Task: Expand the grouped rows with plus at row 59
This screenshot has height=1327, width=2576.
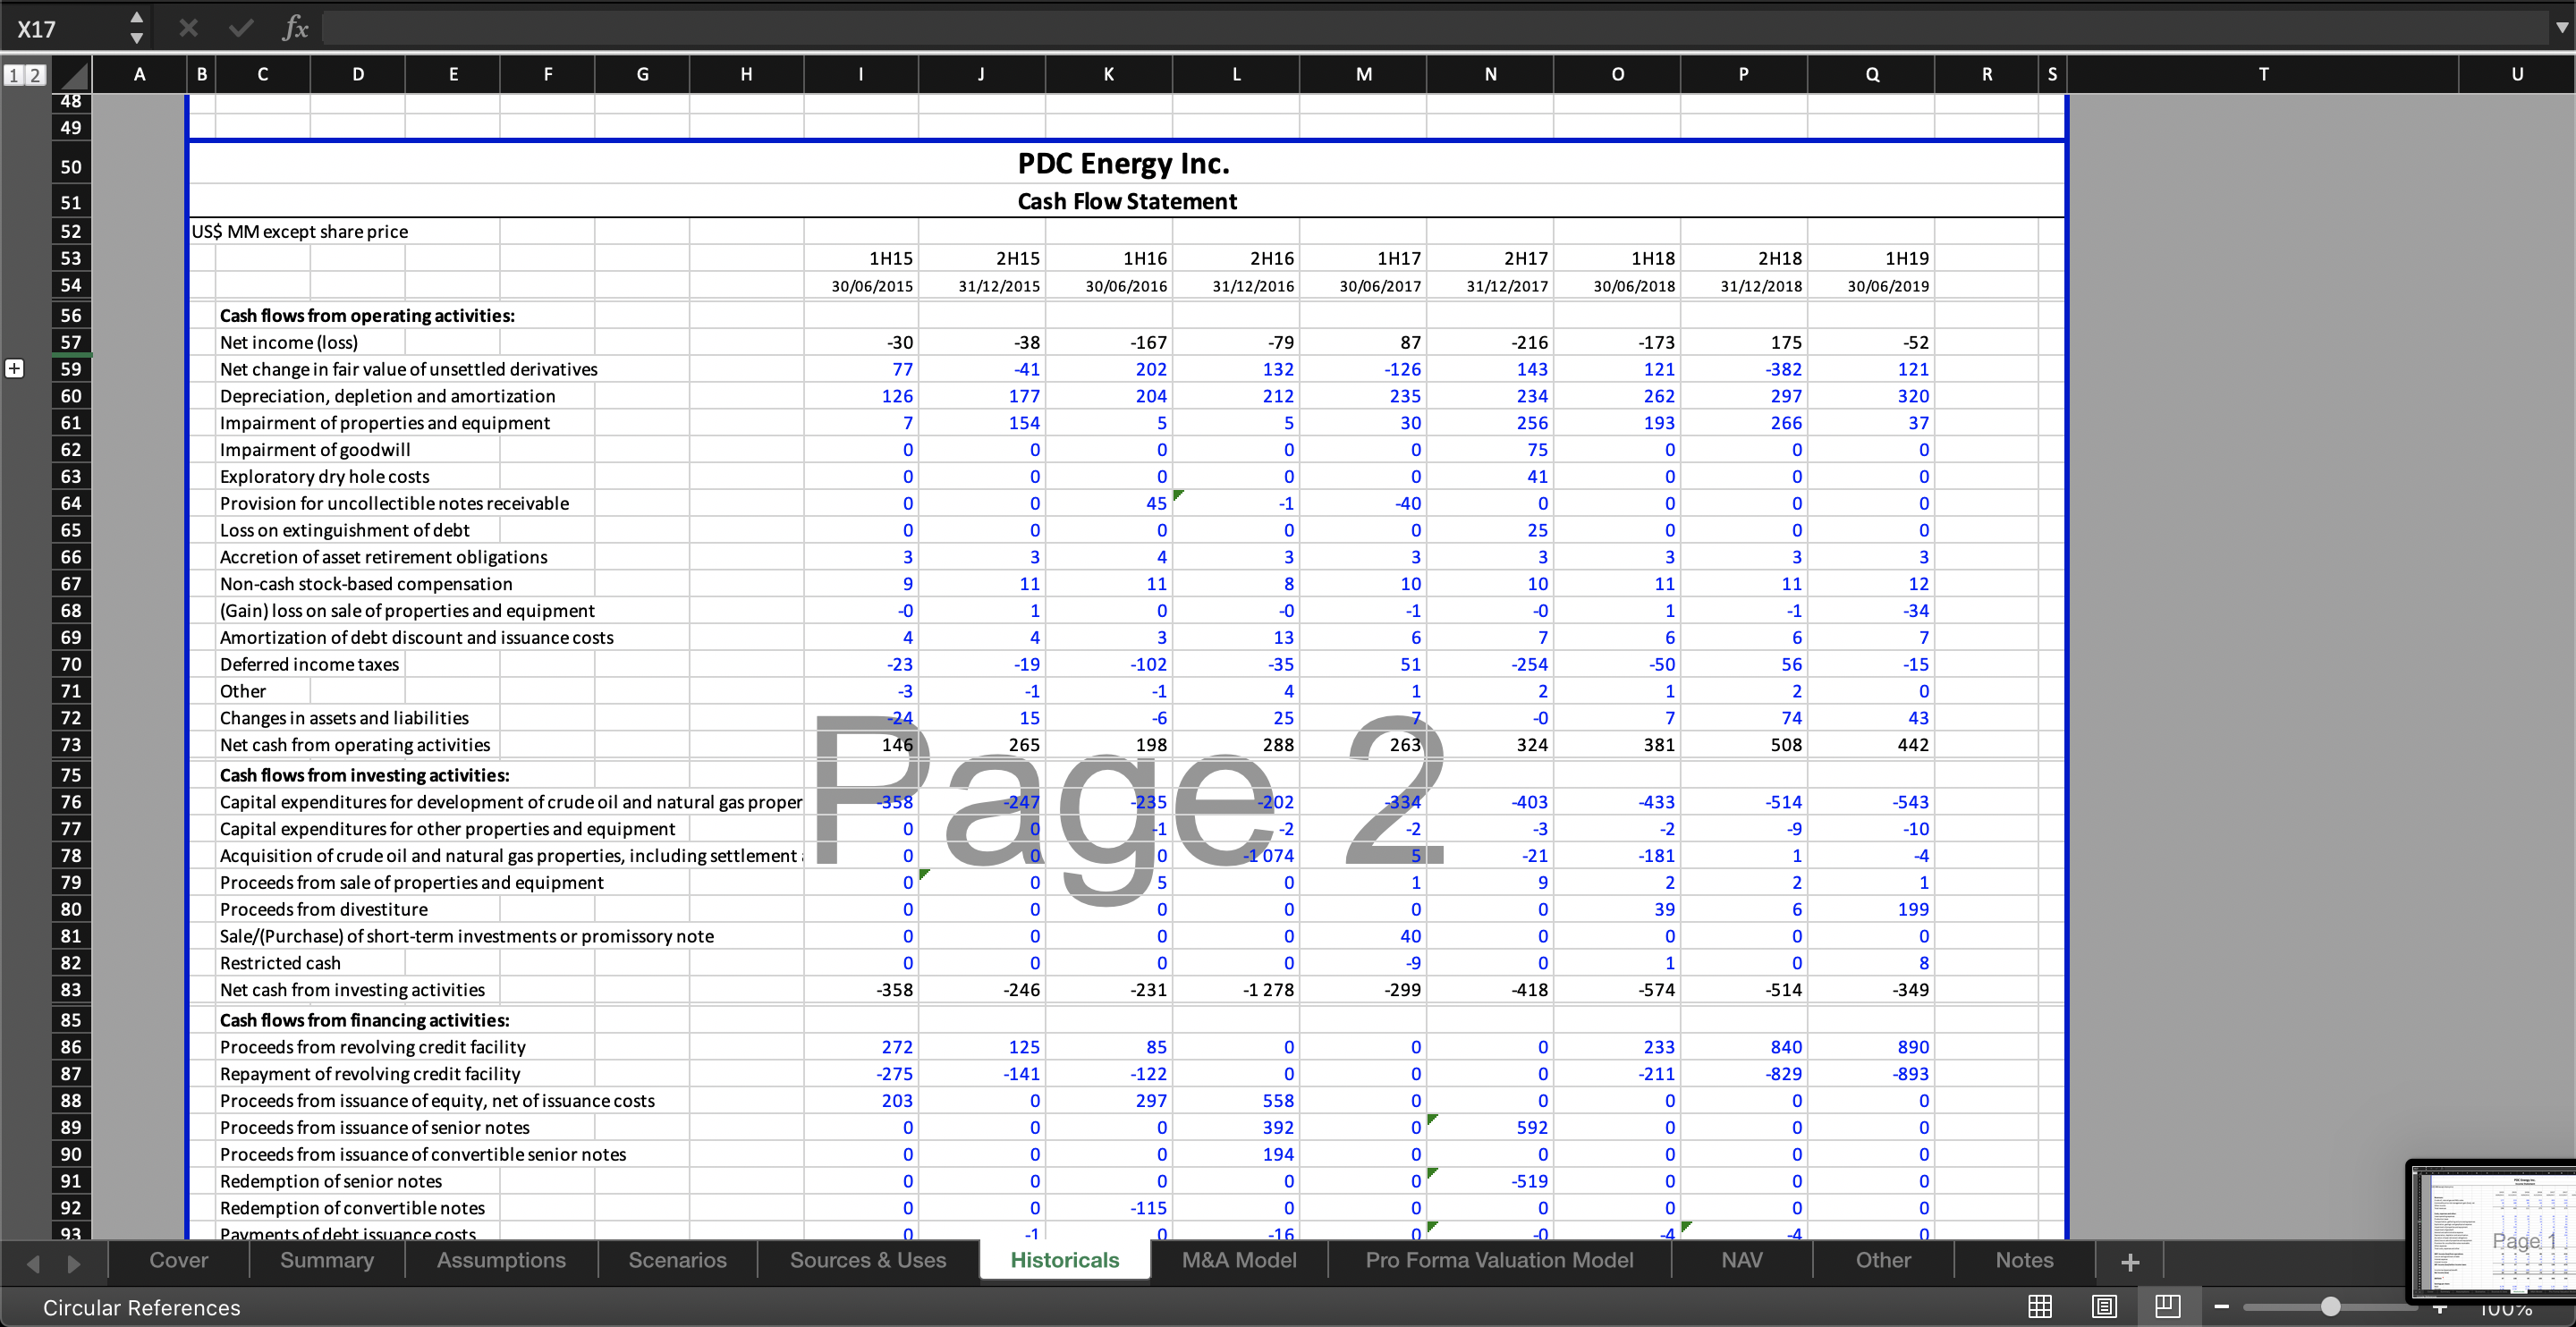Action: [x=14, y=368]
